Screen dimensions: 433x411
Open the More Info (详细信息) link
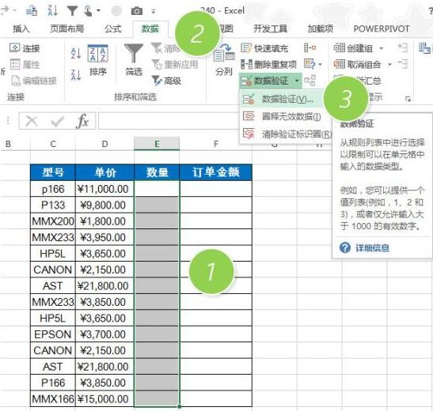(x=372, y=248)
